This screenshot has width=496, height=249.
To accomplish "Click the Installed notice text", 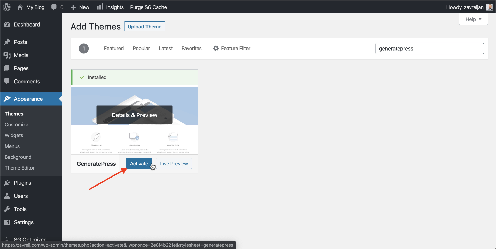I will (x=97, y=77).
